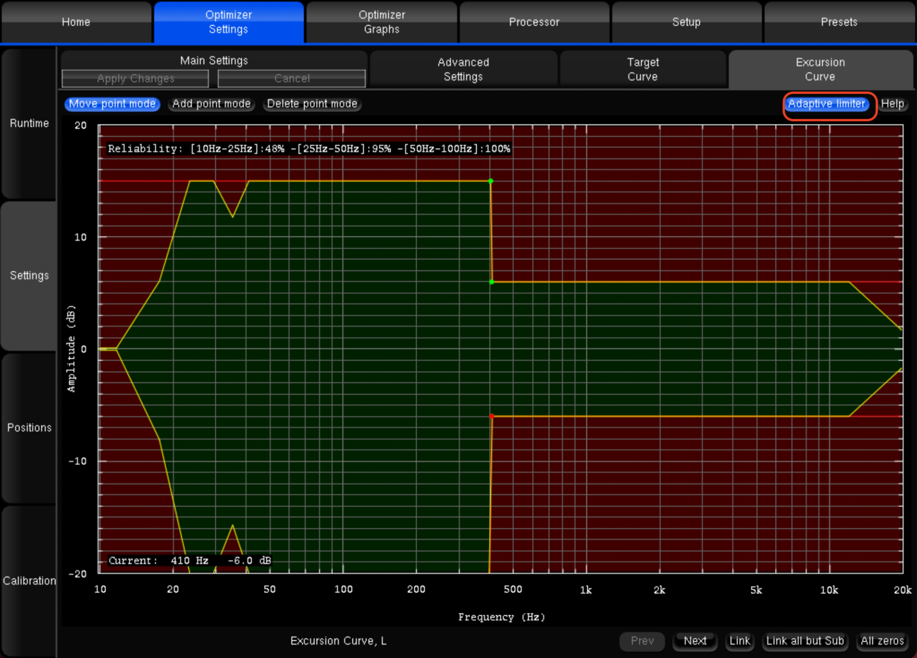The width and height of the screenshot is (917, 658).
Task: Reset curve with All zeros
Action: (882, 641)
